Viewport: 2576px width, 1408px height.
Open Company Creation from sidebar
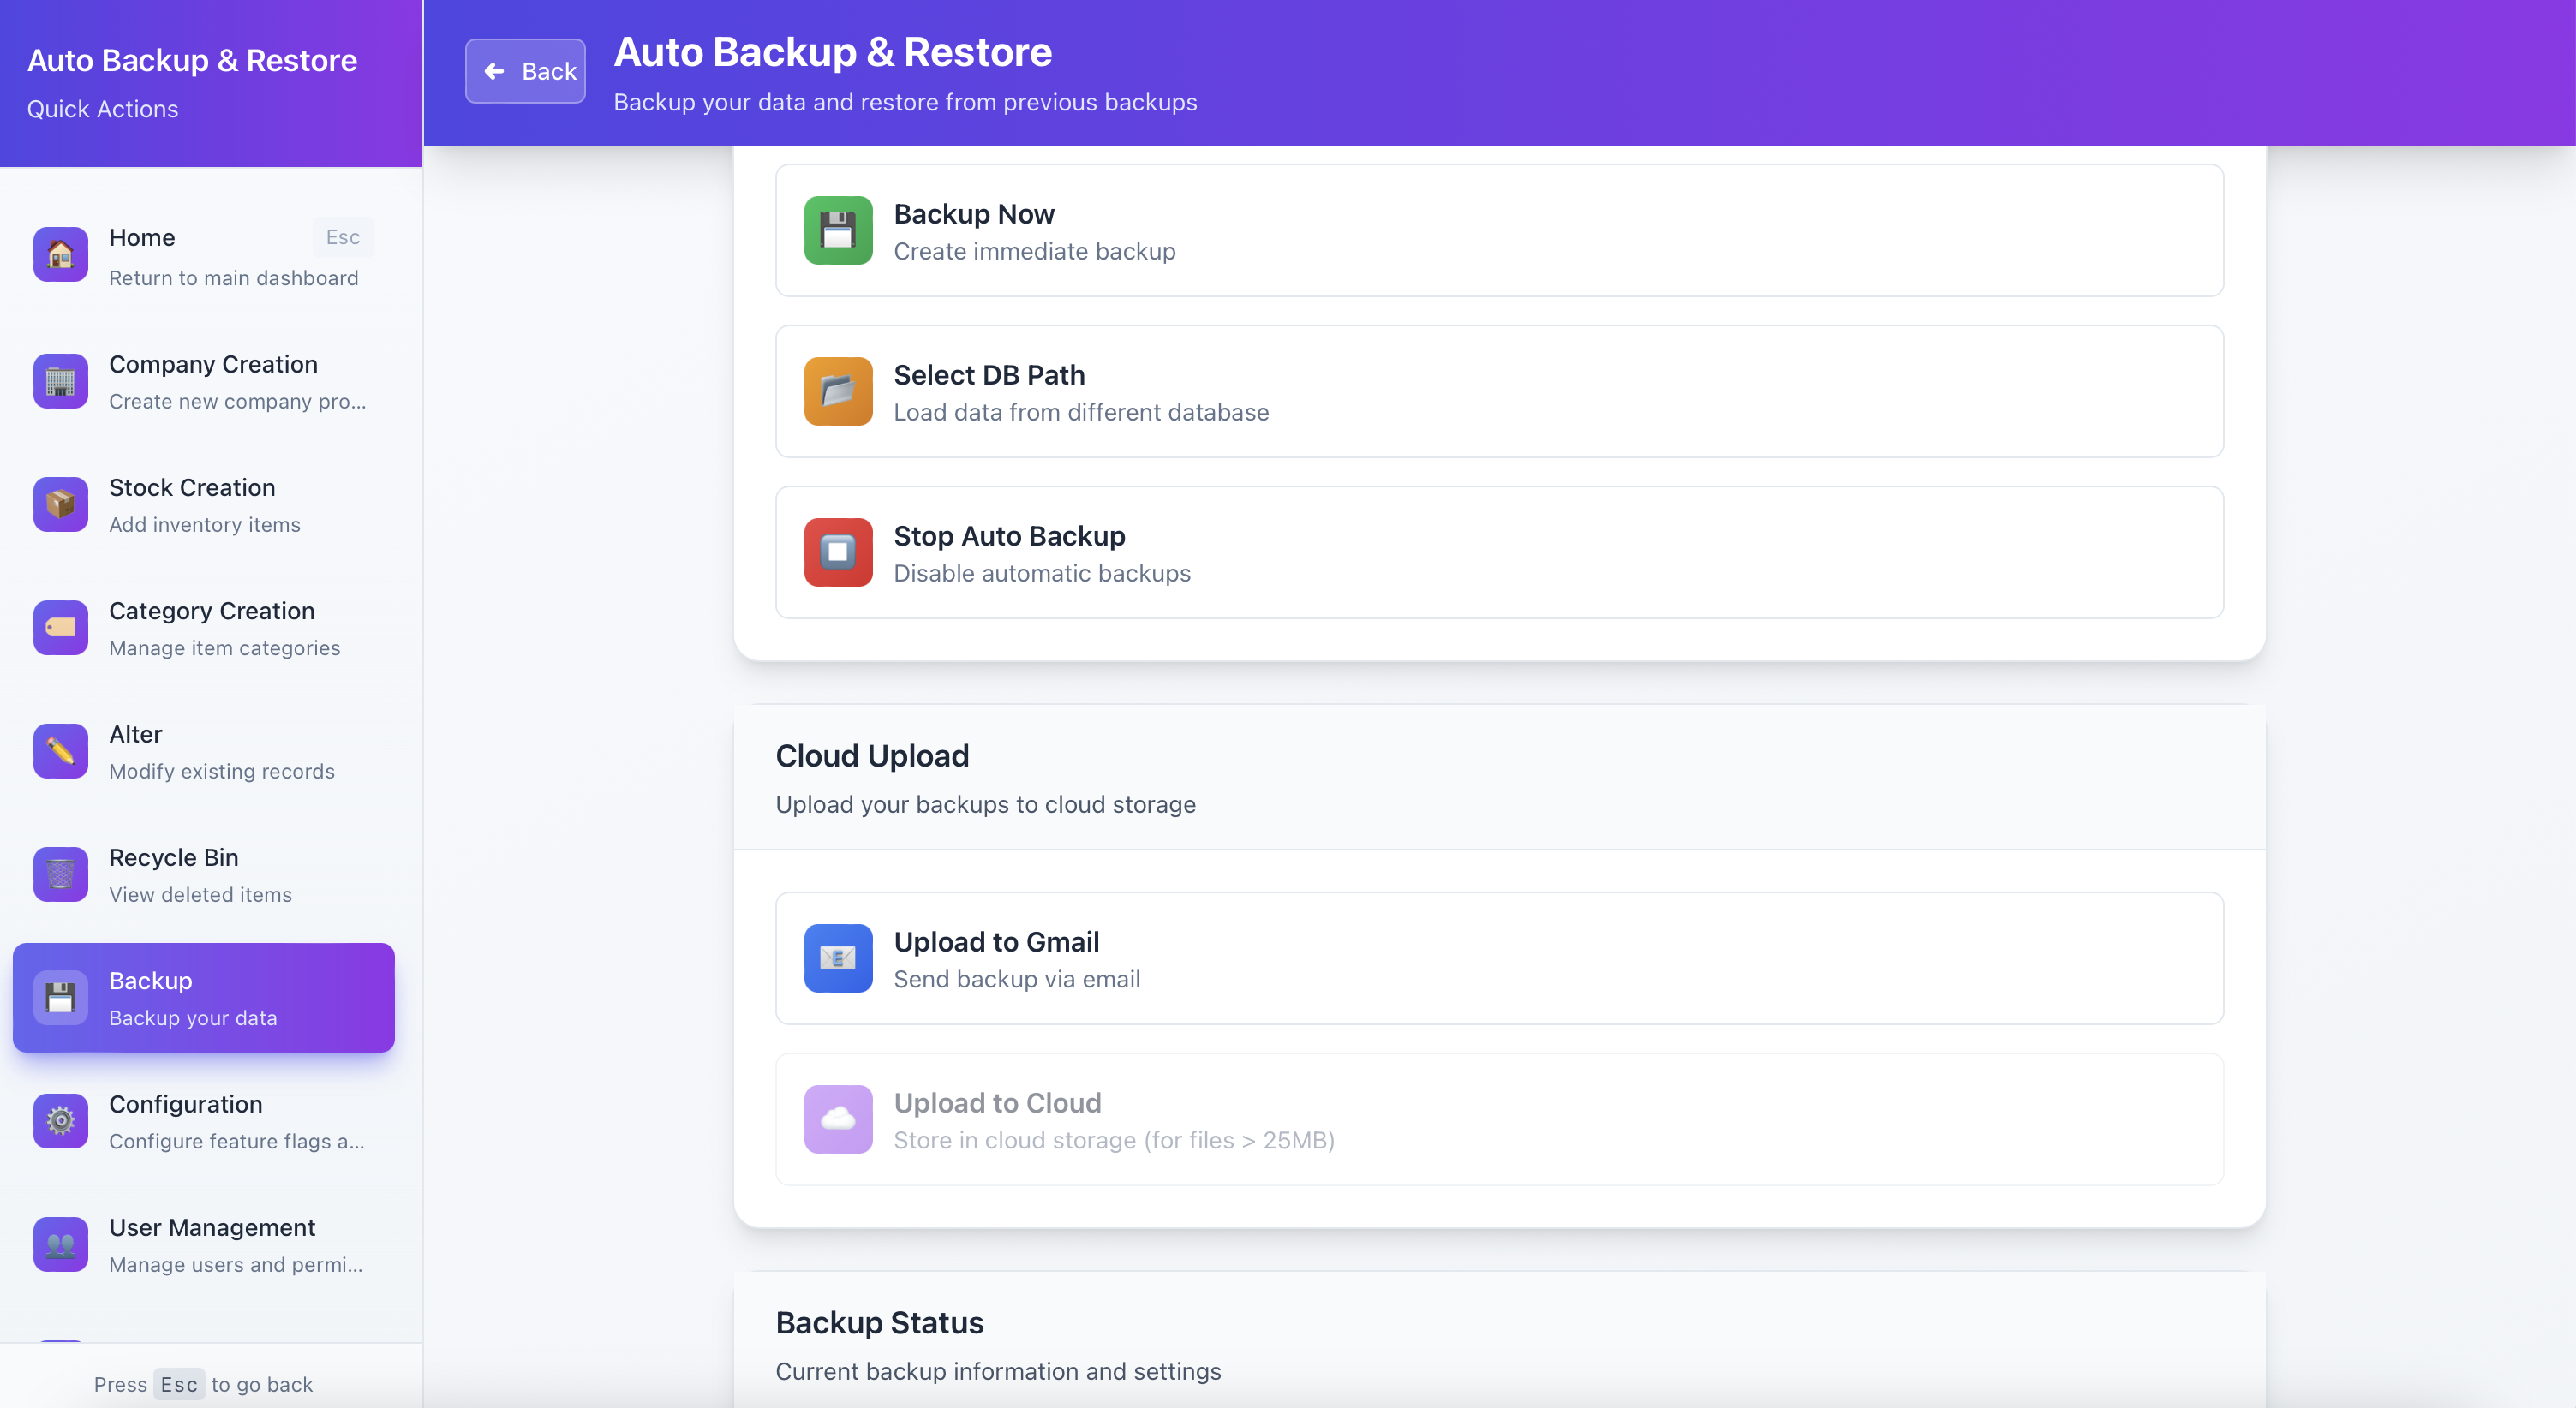tap(213, 382)
